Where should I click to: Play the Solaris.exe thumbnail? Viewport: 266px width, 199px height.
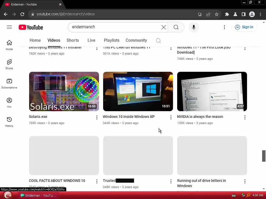[x=64, y=91]
